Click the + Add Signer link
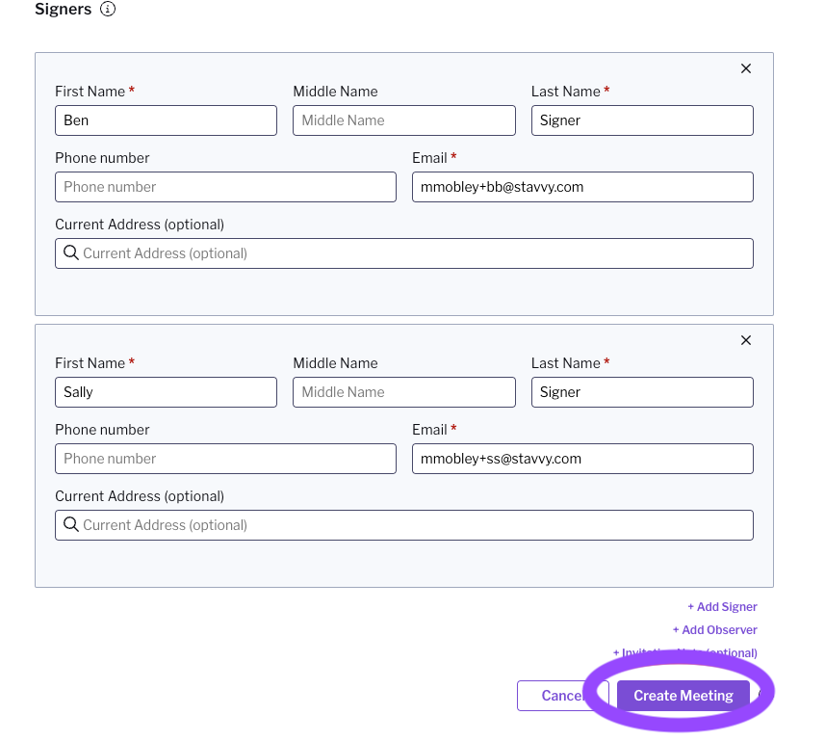The height and width of the screenshot is (742, 825). [x=722, y=607]
